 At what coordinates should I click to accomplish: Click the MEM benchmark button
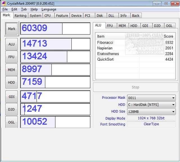12,70
